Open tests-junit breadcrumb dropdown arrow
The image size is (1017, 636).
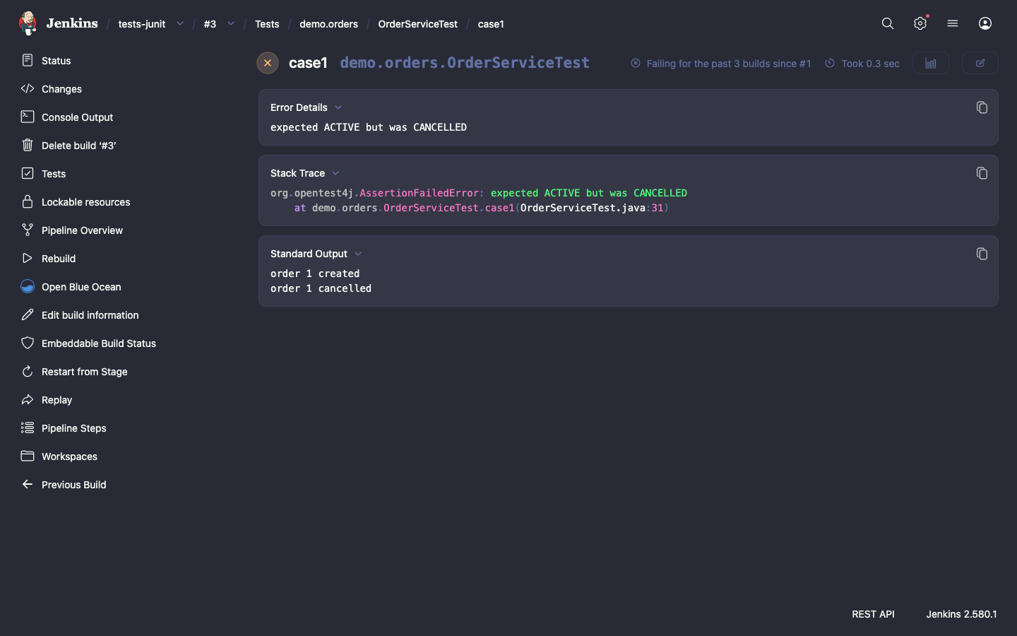coord(180,23)
